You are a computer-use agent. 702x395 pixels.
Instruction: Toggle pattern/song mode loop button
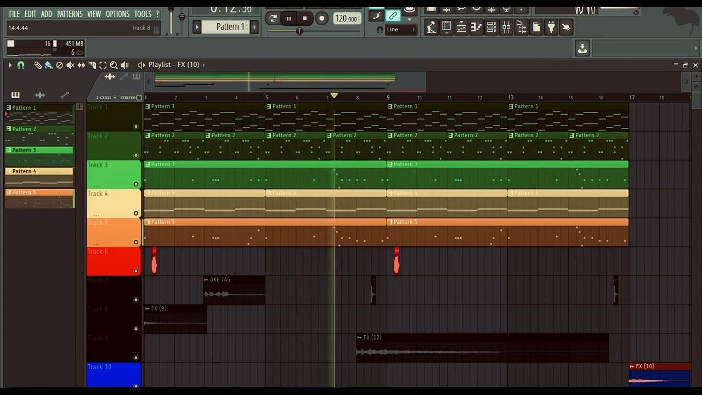coord(273,18)
